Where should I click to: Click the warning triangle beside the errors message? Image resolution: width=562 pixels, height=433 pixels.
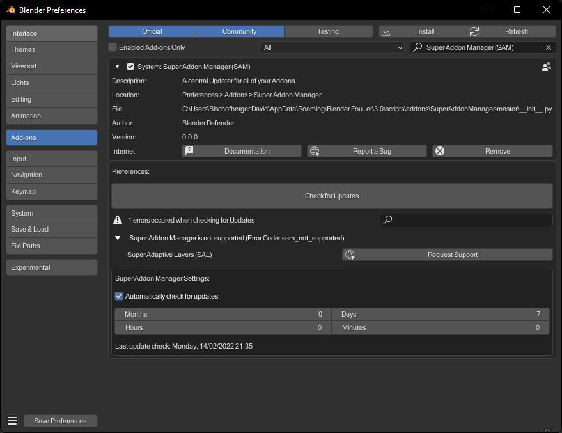click(x=117, y=219)
